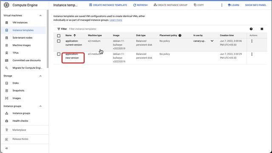Screen dimensions: 272x153
Task: Open Marketplace
Action: [x=19, y=130]
